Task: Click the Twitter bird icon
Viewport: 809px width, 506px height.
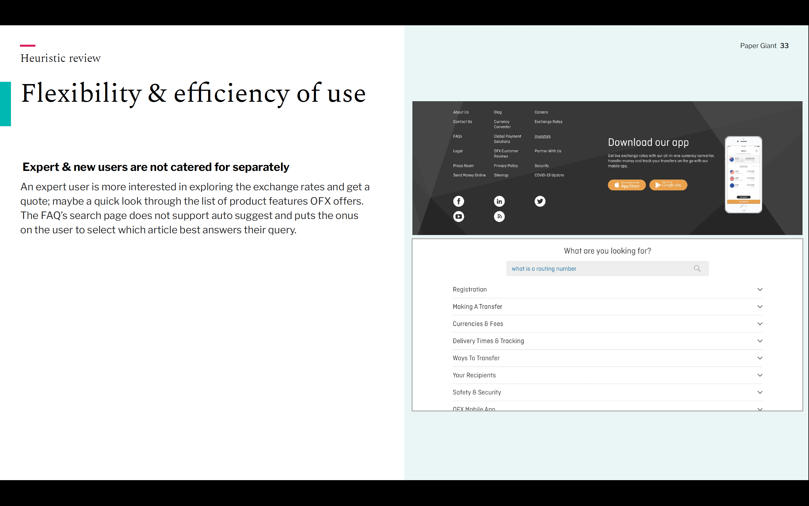Action: click(540, 201)
